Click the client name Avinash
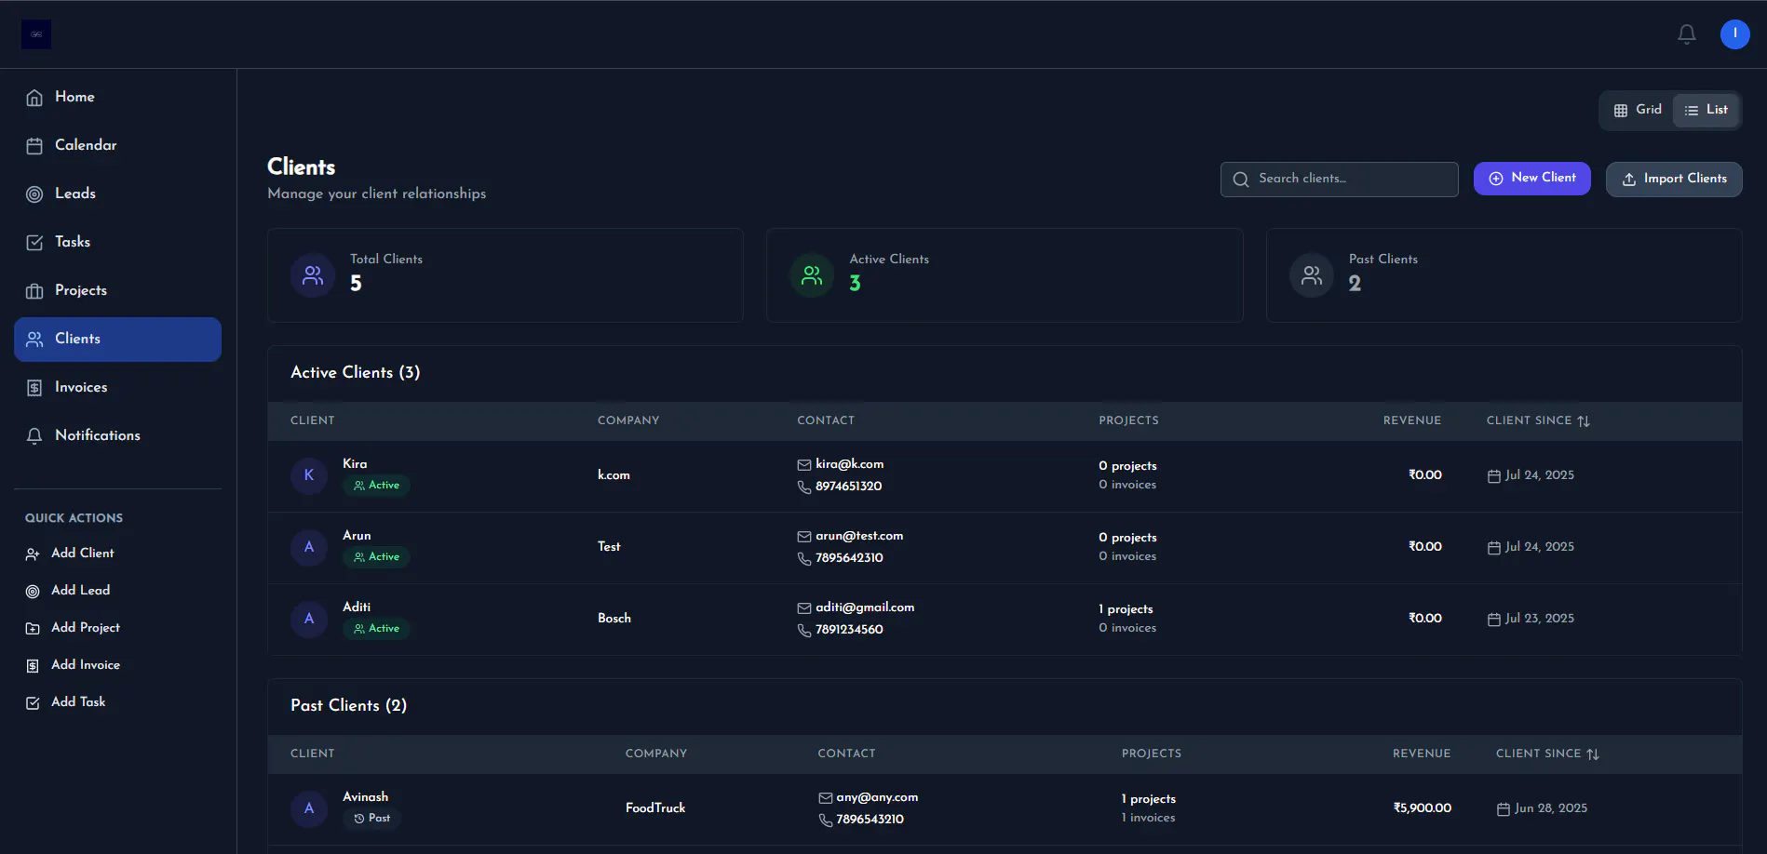The image size is (1767, 854). [x=365, y=797]
